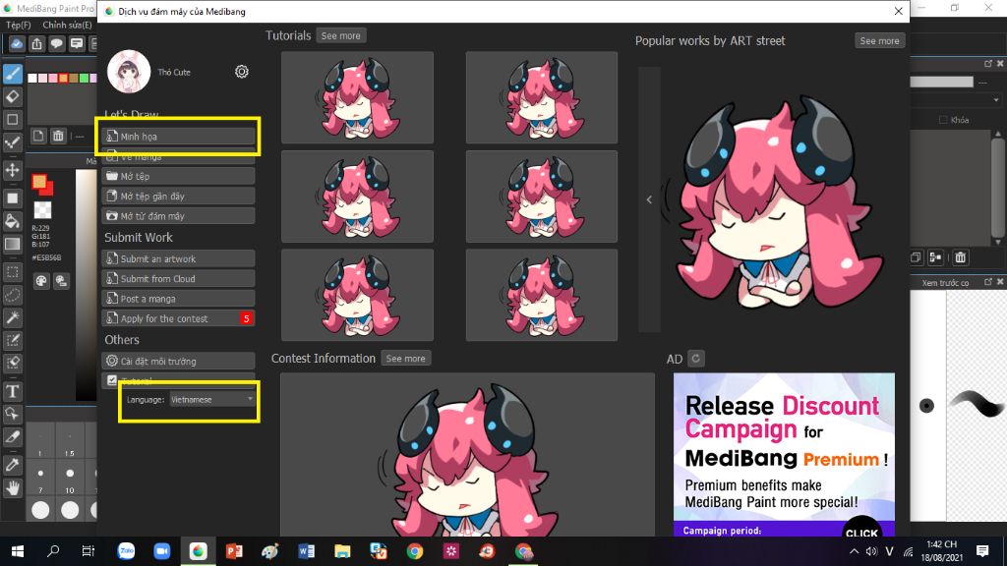Select the rectangular Selection tool
The width and height of the screenshot is (1007, 566).
click(x=13, y=271)
